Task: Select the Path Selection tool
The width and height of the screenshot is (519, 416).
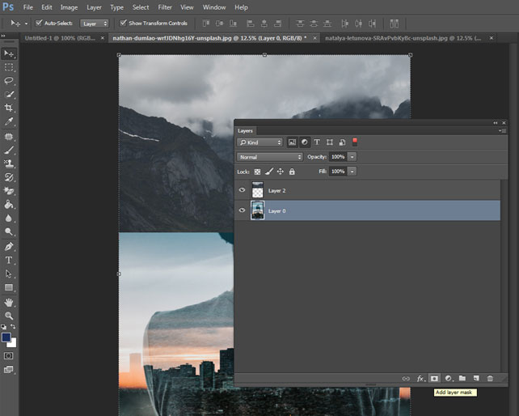Action: [9, 274]
